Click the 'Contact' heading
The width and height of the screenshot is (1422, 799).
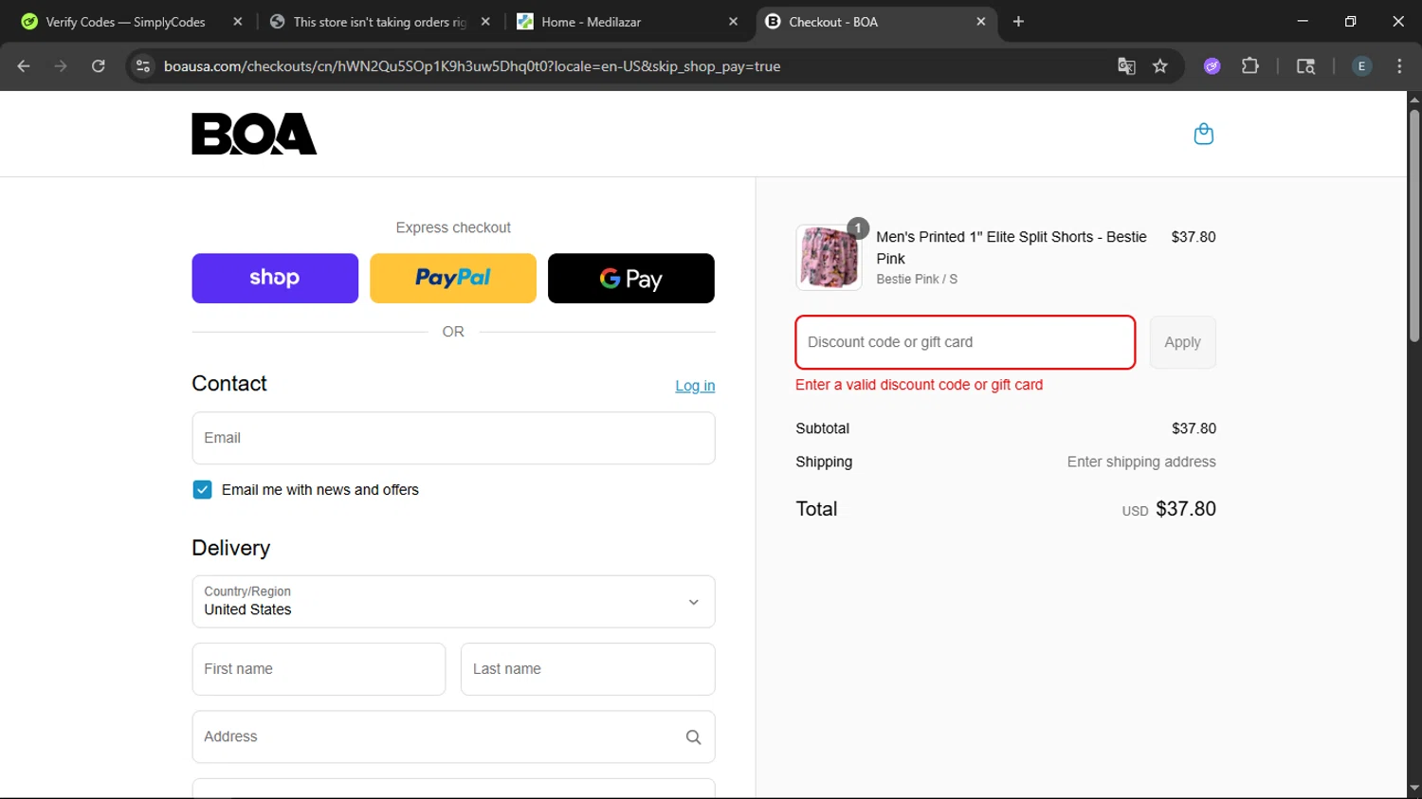click(229, 383)
